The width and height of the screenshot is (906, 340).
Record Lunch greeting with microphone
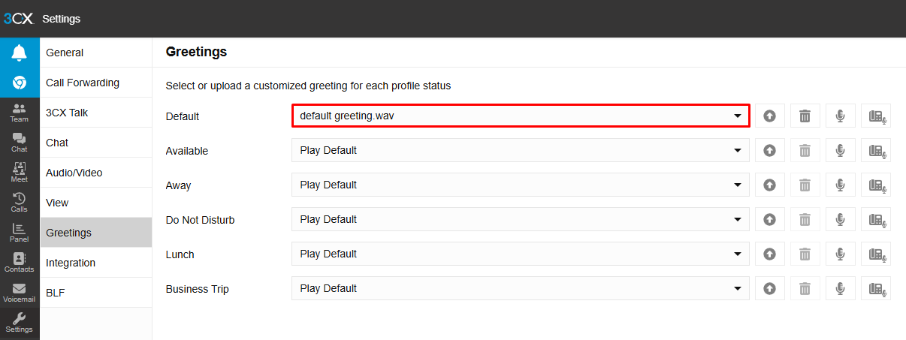tap(841, 254)
